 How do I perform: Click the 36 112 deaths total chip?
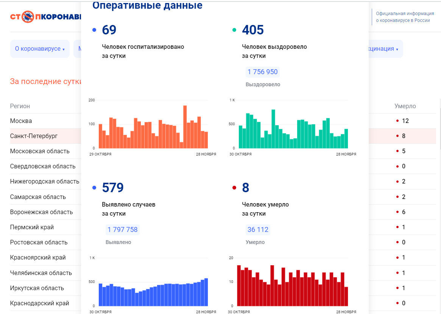(258, 229)
